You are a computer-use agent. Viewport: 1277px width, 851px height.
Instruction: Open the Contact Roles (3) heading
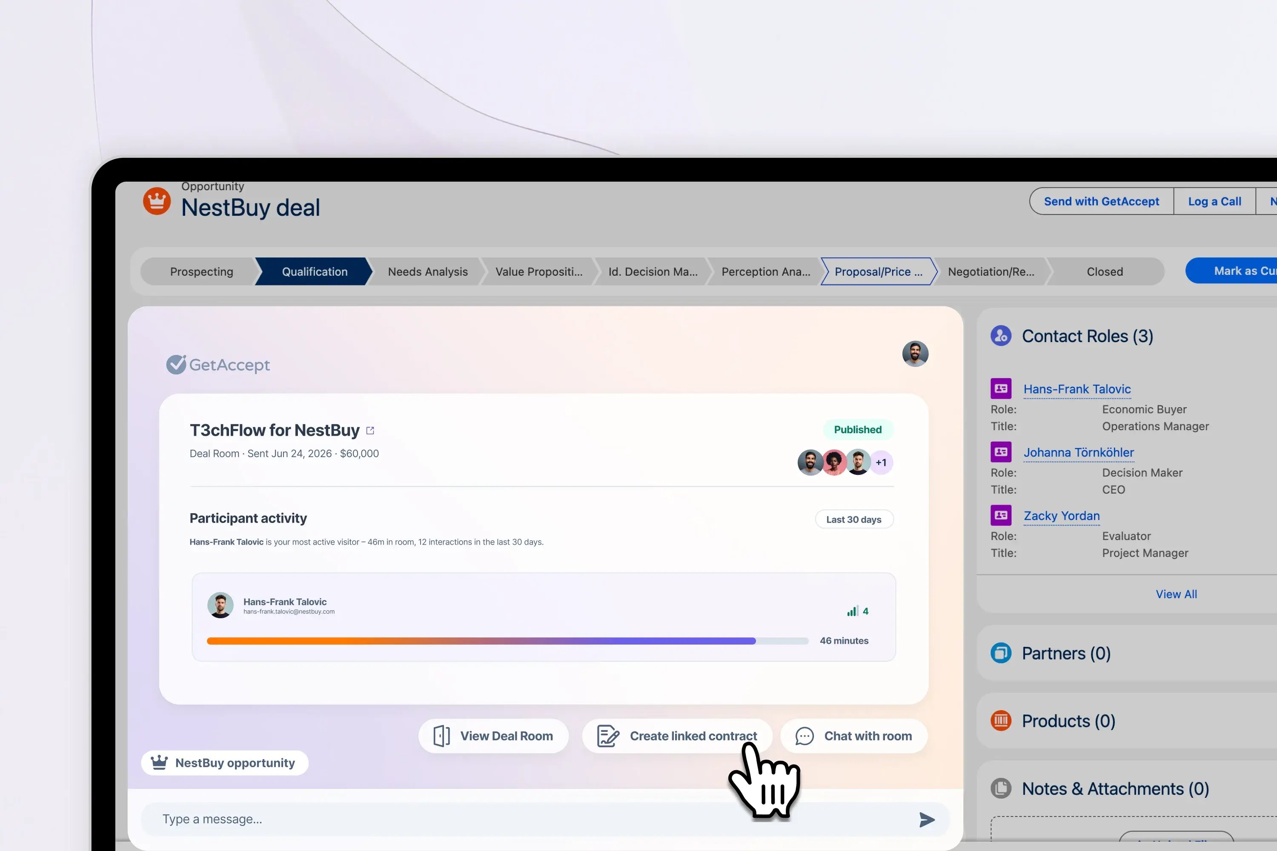(1088, 336)
